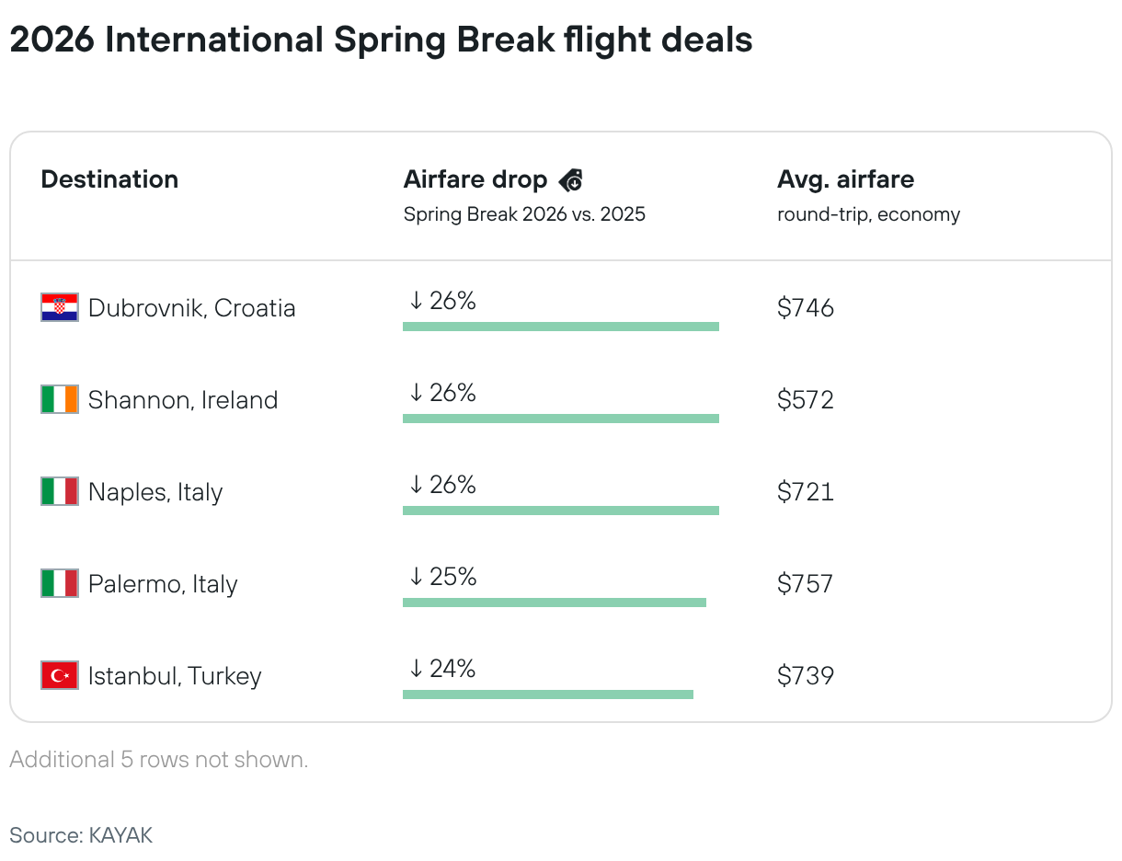Click the International Spring Break deals title

coord(381,40)
